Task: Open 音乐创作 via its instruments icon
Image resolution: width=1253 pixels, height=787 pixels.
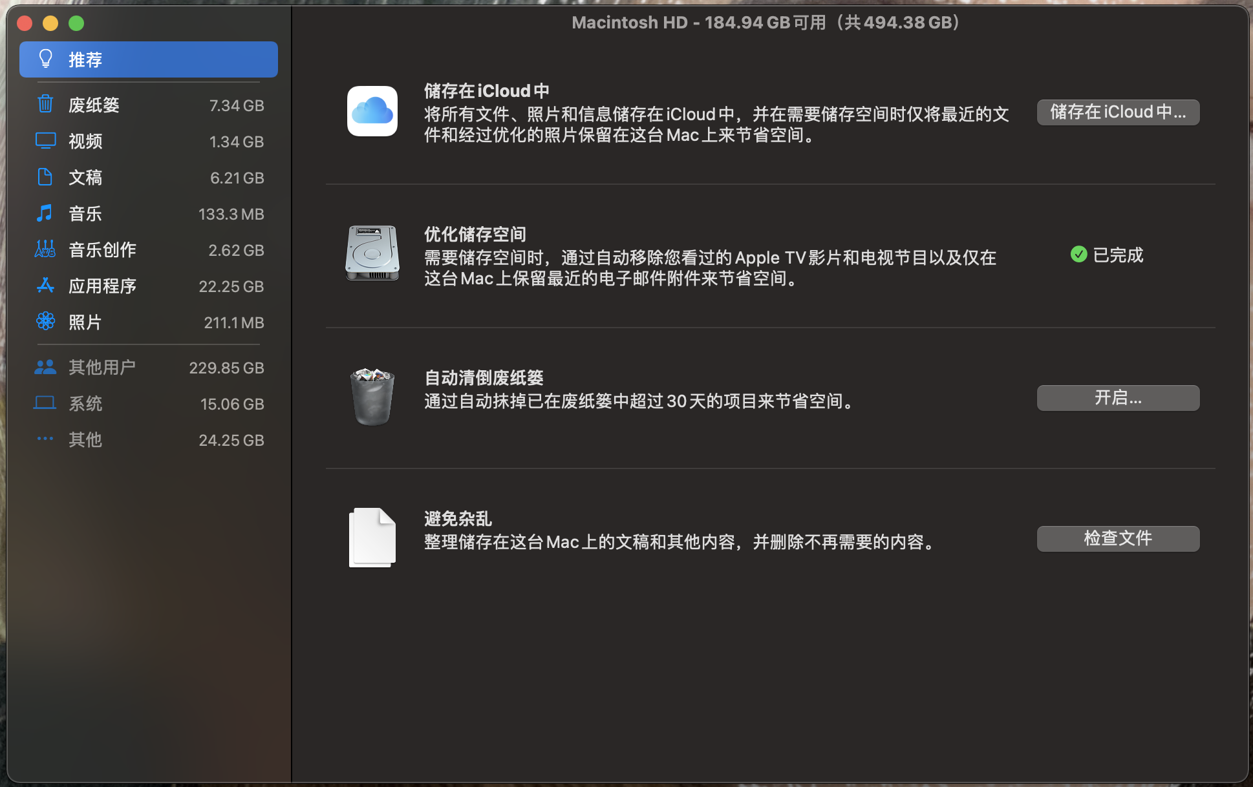Action: point(45,249)
